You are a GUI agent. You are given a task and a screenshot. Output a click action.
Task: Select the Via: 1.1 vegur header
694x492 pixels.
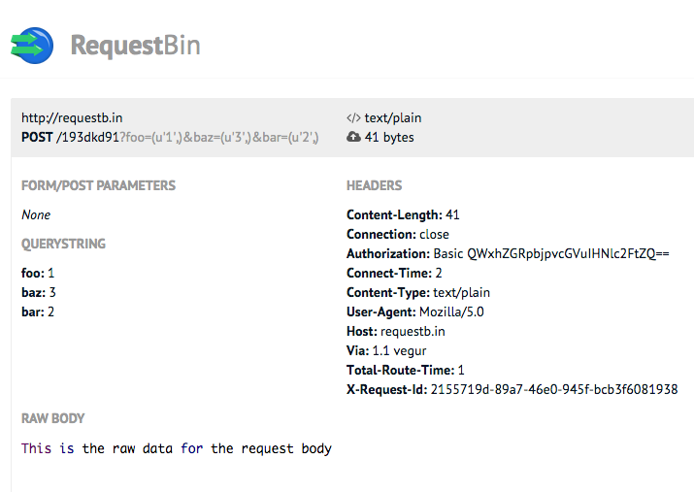386,351
